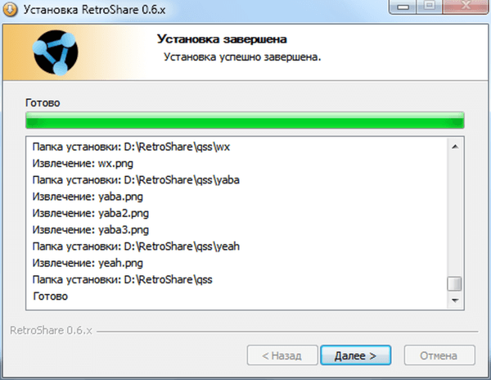Click the disabled < Назад button

[x=282, y=355]
